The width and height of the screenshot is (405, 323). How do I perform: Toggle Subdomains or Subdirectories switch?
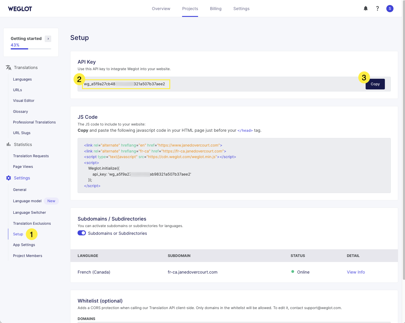[82, 233]
